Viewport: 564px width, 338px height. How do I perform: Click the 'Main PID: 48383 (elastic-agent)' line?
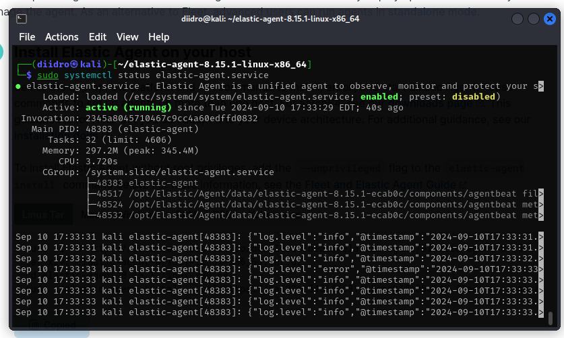point(115,129)
